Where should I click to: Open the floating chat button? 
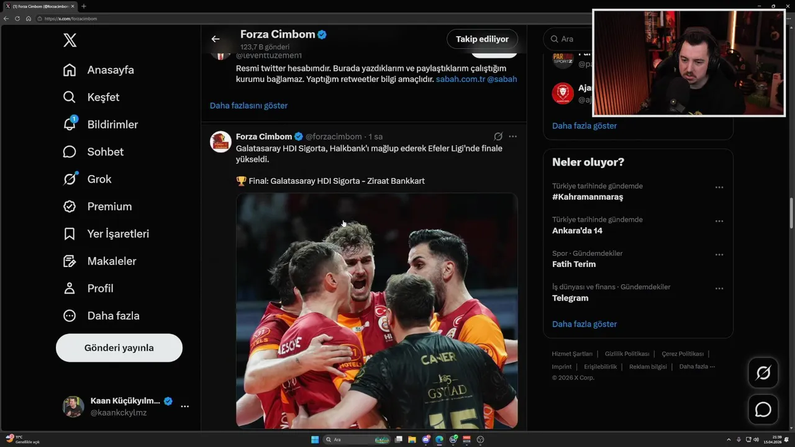[763, 410]
